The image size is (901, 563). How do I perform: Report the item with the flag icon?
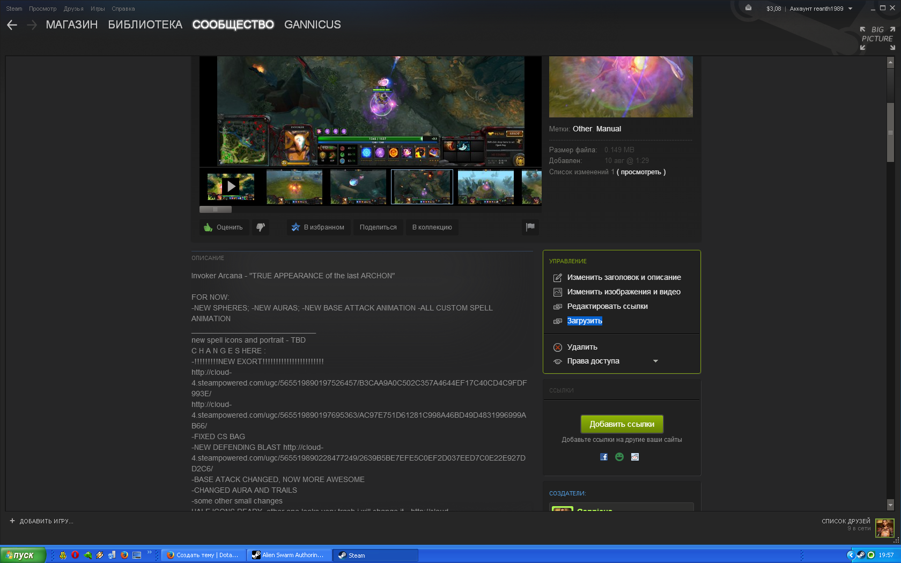(530, 227)
